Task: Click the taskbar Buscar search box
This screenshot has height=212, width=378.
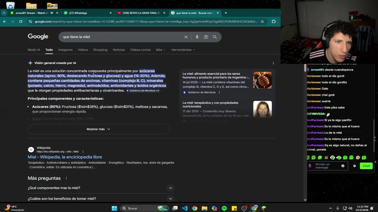Action: (x=144, y=208)
